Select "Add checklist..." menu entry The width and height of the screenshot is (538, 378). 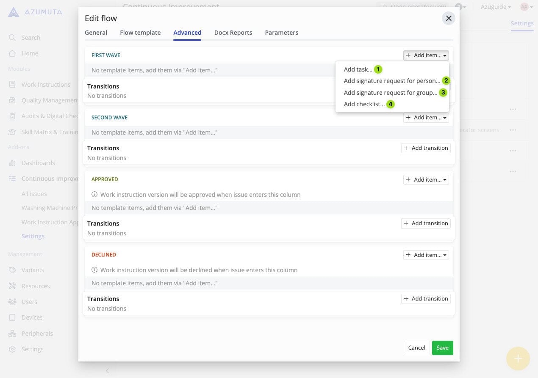tap(364, 104)
